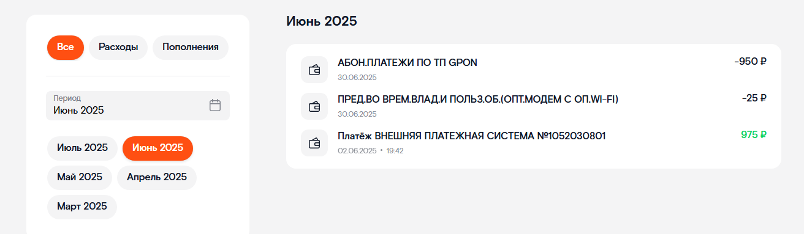Open the Период date field
This screenshot has height=234, width=804.
click(138, 105)
